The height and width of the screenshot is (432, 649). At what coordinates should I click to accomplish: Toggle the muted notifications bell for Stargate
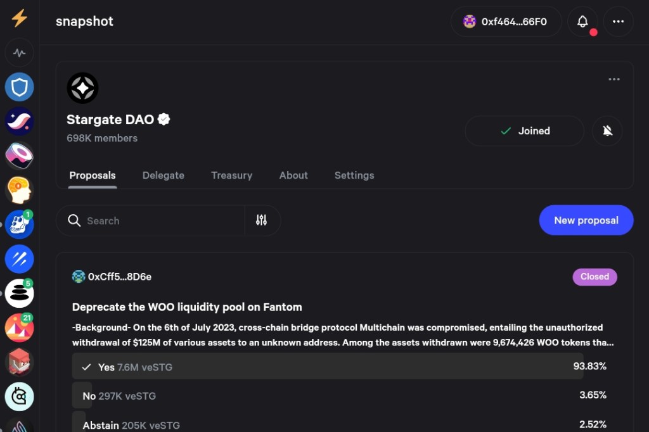click(x=607, y=131)
